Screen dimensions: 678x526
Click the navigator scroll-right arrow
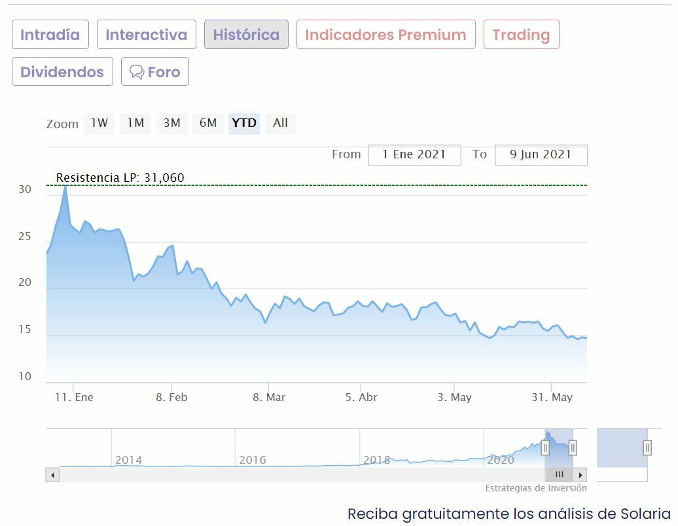(580, 474)
